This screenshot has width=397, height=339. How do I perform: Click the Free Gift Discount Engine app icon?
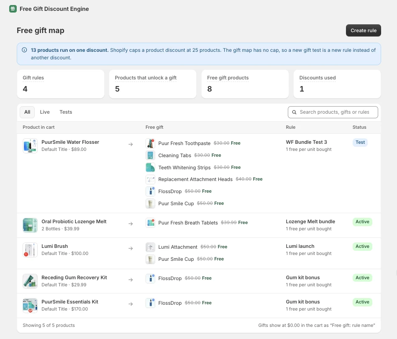coord(13,9)
